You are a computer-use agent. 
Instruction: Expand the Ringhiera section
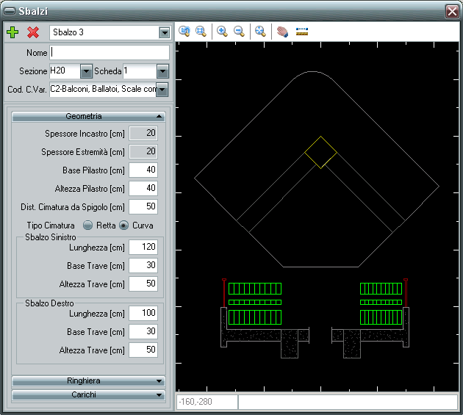pyautogui.click(x=88, y=381)
